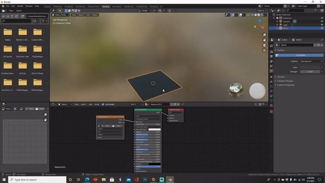Image resolution: width=325 pixels, height=183 pixels.
Task: Select rendered viewport shading mode icon
Action: [262, 15]
